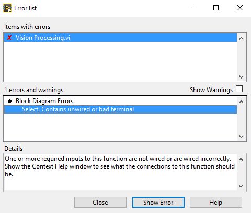This screenshot has width=251, height=213.
Task: Click the down arrow of the Details box
Action: [241, 186]
